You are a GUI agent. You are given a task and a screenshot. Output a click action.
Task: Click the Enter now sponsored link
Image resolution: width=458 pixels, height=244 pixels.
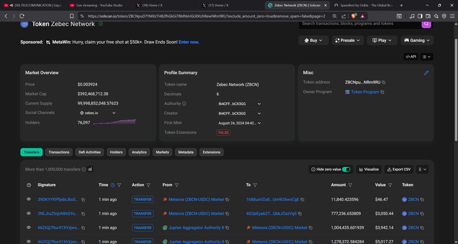189,42
